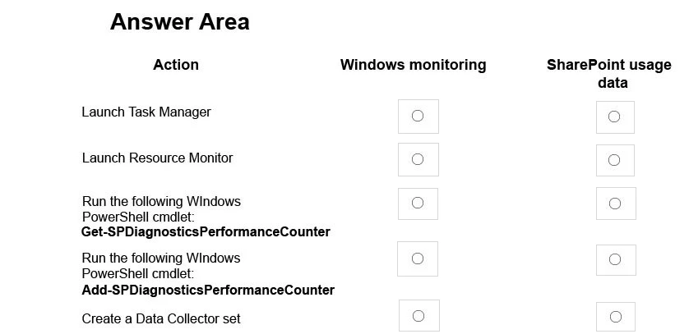Choose Windows monitoring for Launch Resource Monitor
This screenshot has height=334, width=689.
pyautogui.click(x=418, y=159)
